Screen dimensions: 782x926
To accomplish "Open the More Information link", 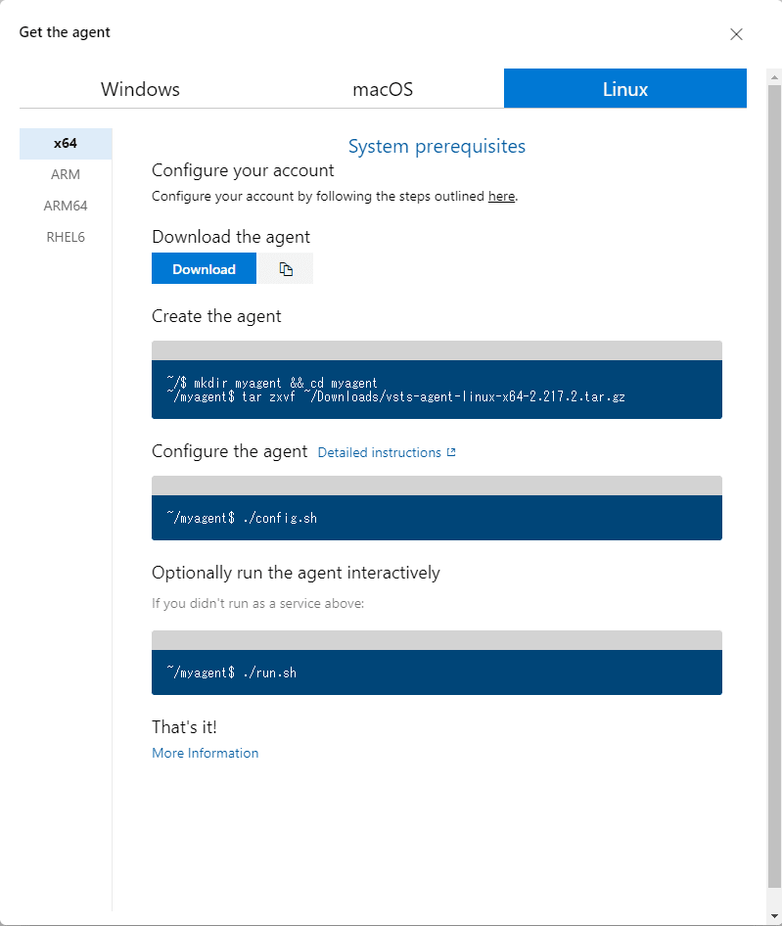I will [205, 753].
